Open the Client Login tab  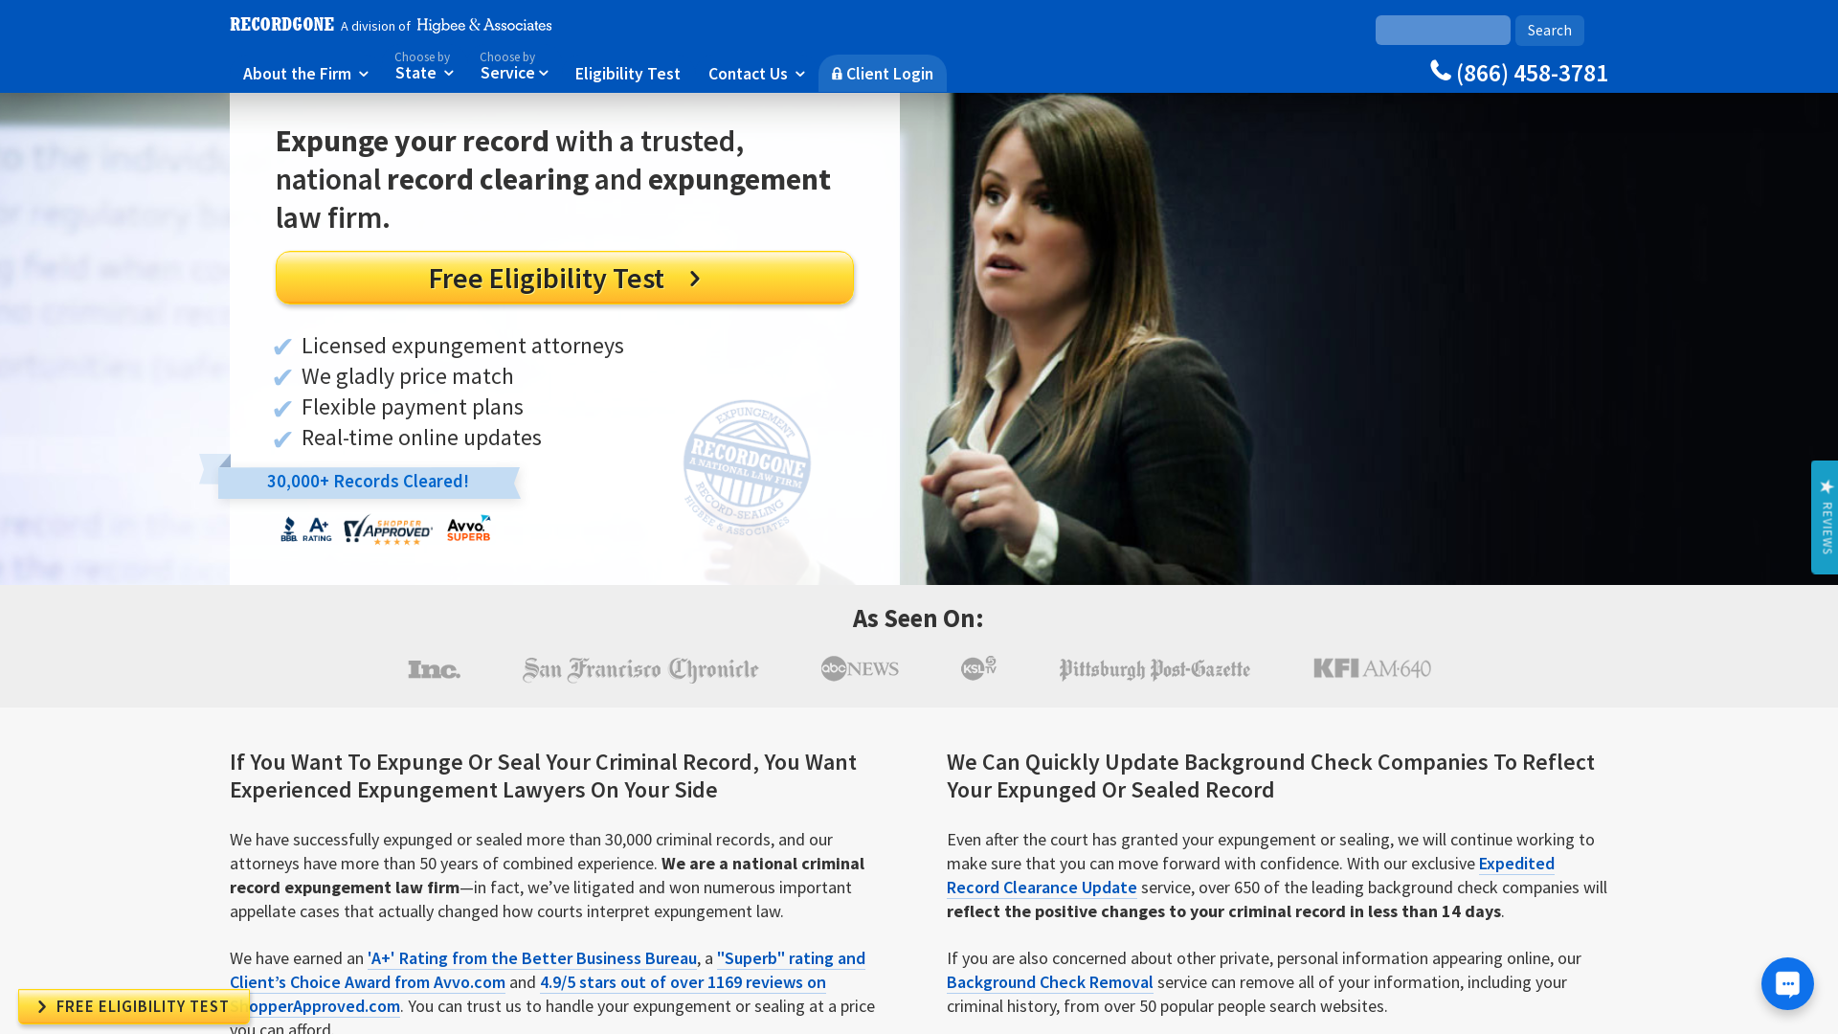tap(883, 74)
